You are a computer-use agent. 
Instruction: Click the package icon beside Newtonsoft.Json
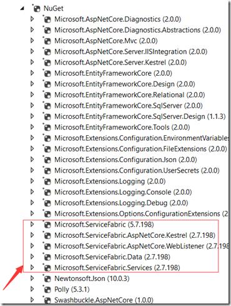pos(47,278)
